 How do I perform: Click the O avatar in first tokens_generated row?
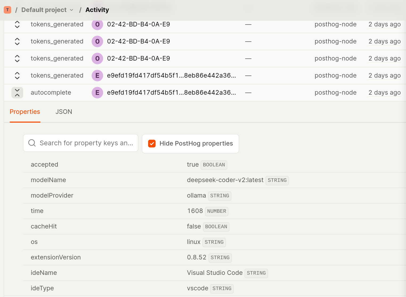[97, 25]
